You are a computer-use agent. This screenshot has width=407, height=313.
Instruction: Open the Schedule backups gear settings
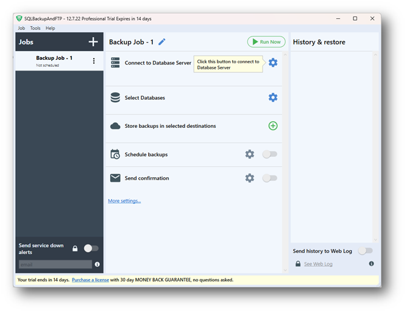pos(250,155)
